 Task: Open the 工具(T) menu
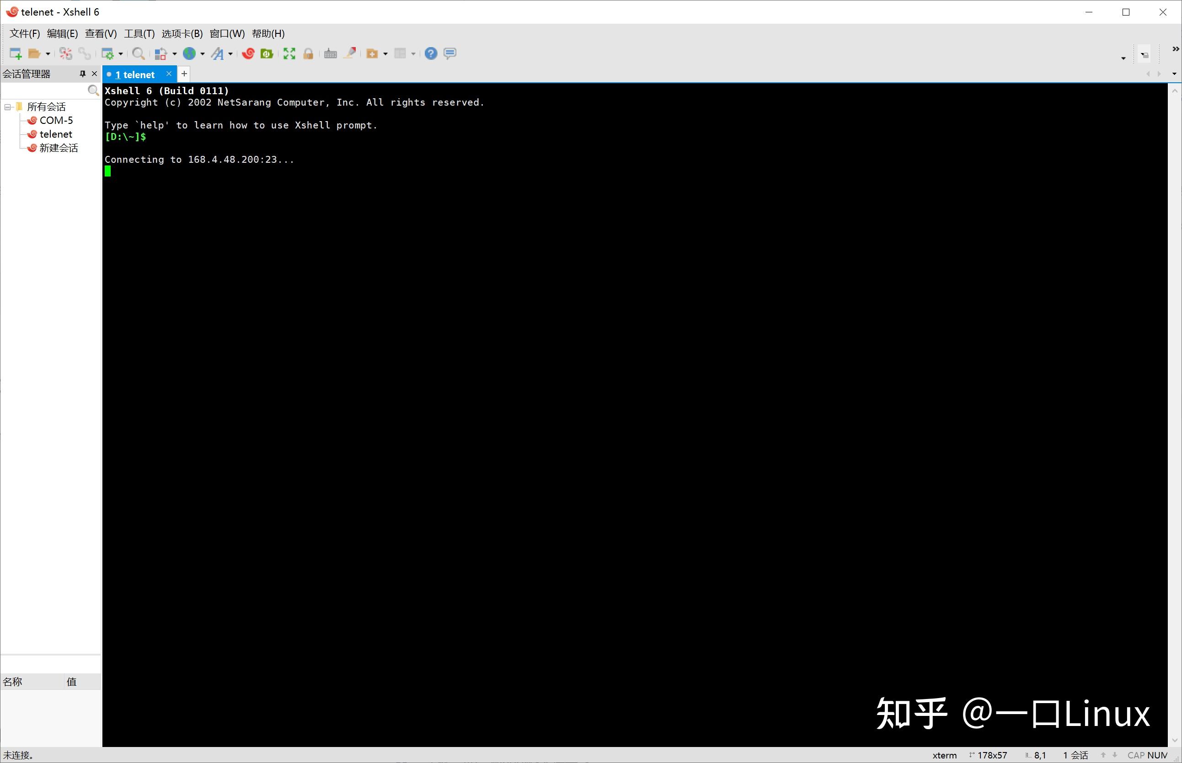(x=139, y=33)
